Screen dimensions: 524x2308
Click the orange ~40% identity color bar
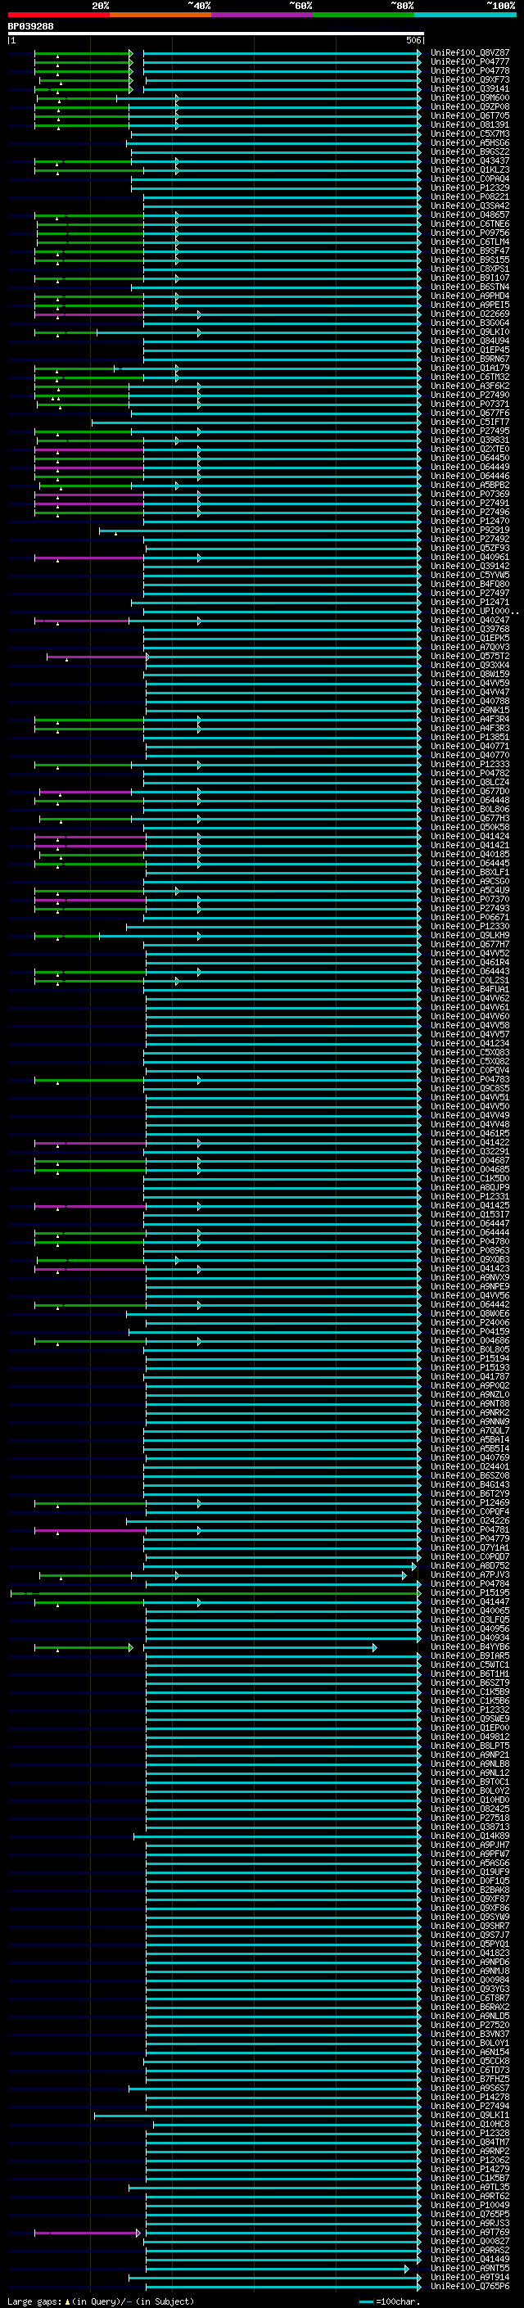coord(160,15)
